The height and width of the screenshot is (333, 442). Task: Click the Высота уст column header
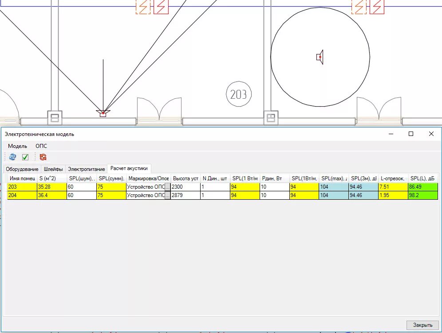click(185, 178)
